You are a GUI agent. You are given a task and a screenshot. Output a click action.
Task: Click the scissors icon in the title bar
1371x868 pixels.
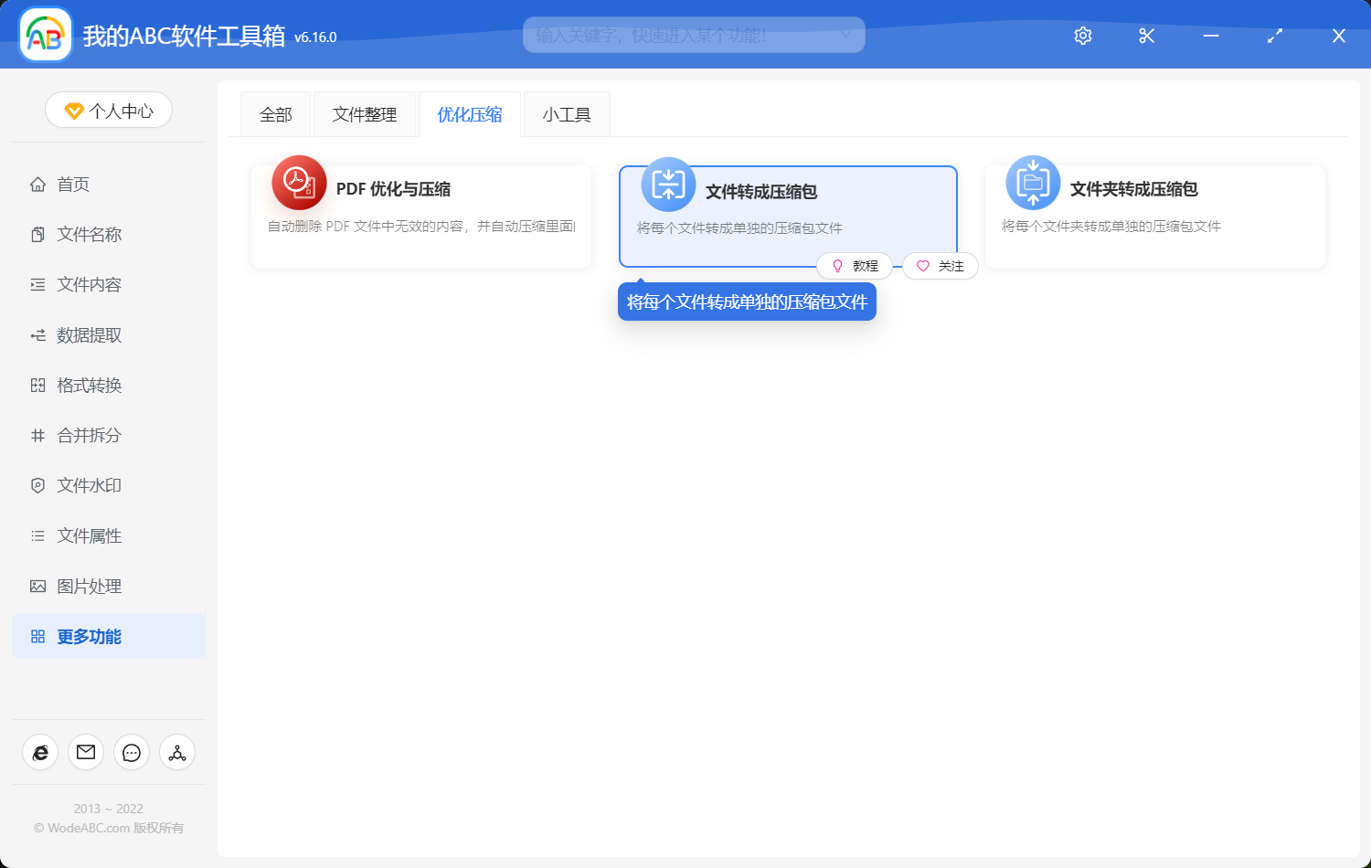[x=1146, y=36]
